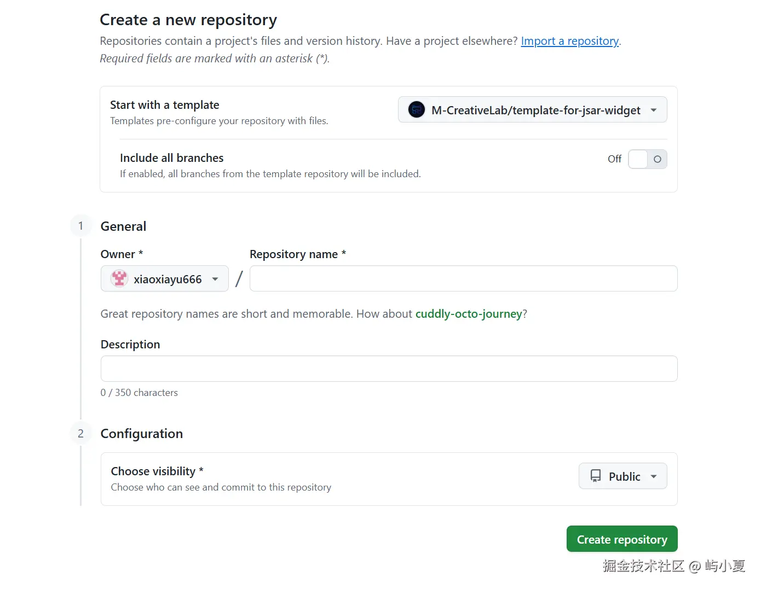Click the xiaoxiayu666 owner avatar icon

point(119,279)
